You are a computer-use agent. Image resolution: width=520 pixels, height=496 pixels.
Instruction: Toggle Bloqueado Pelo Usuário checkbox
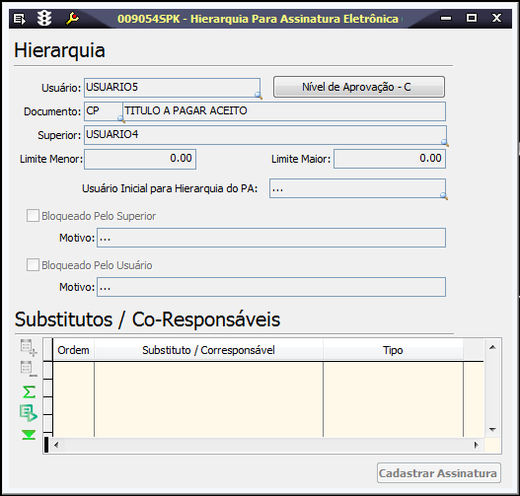click(x=33, y=265)
